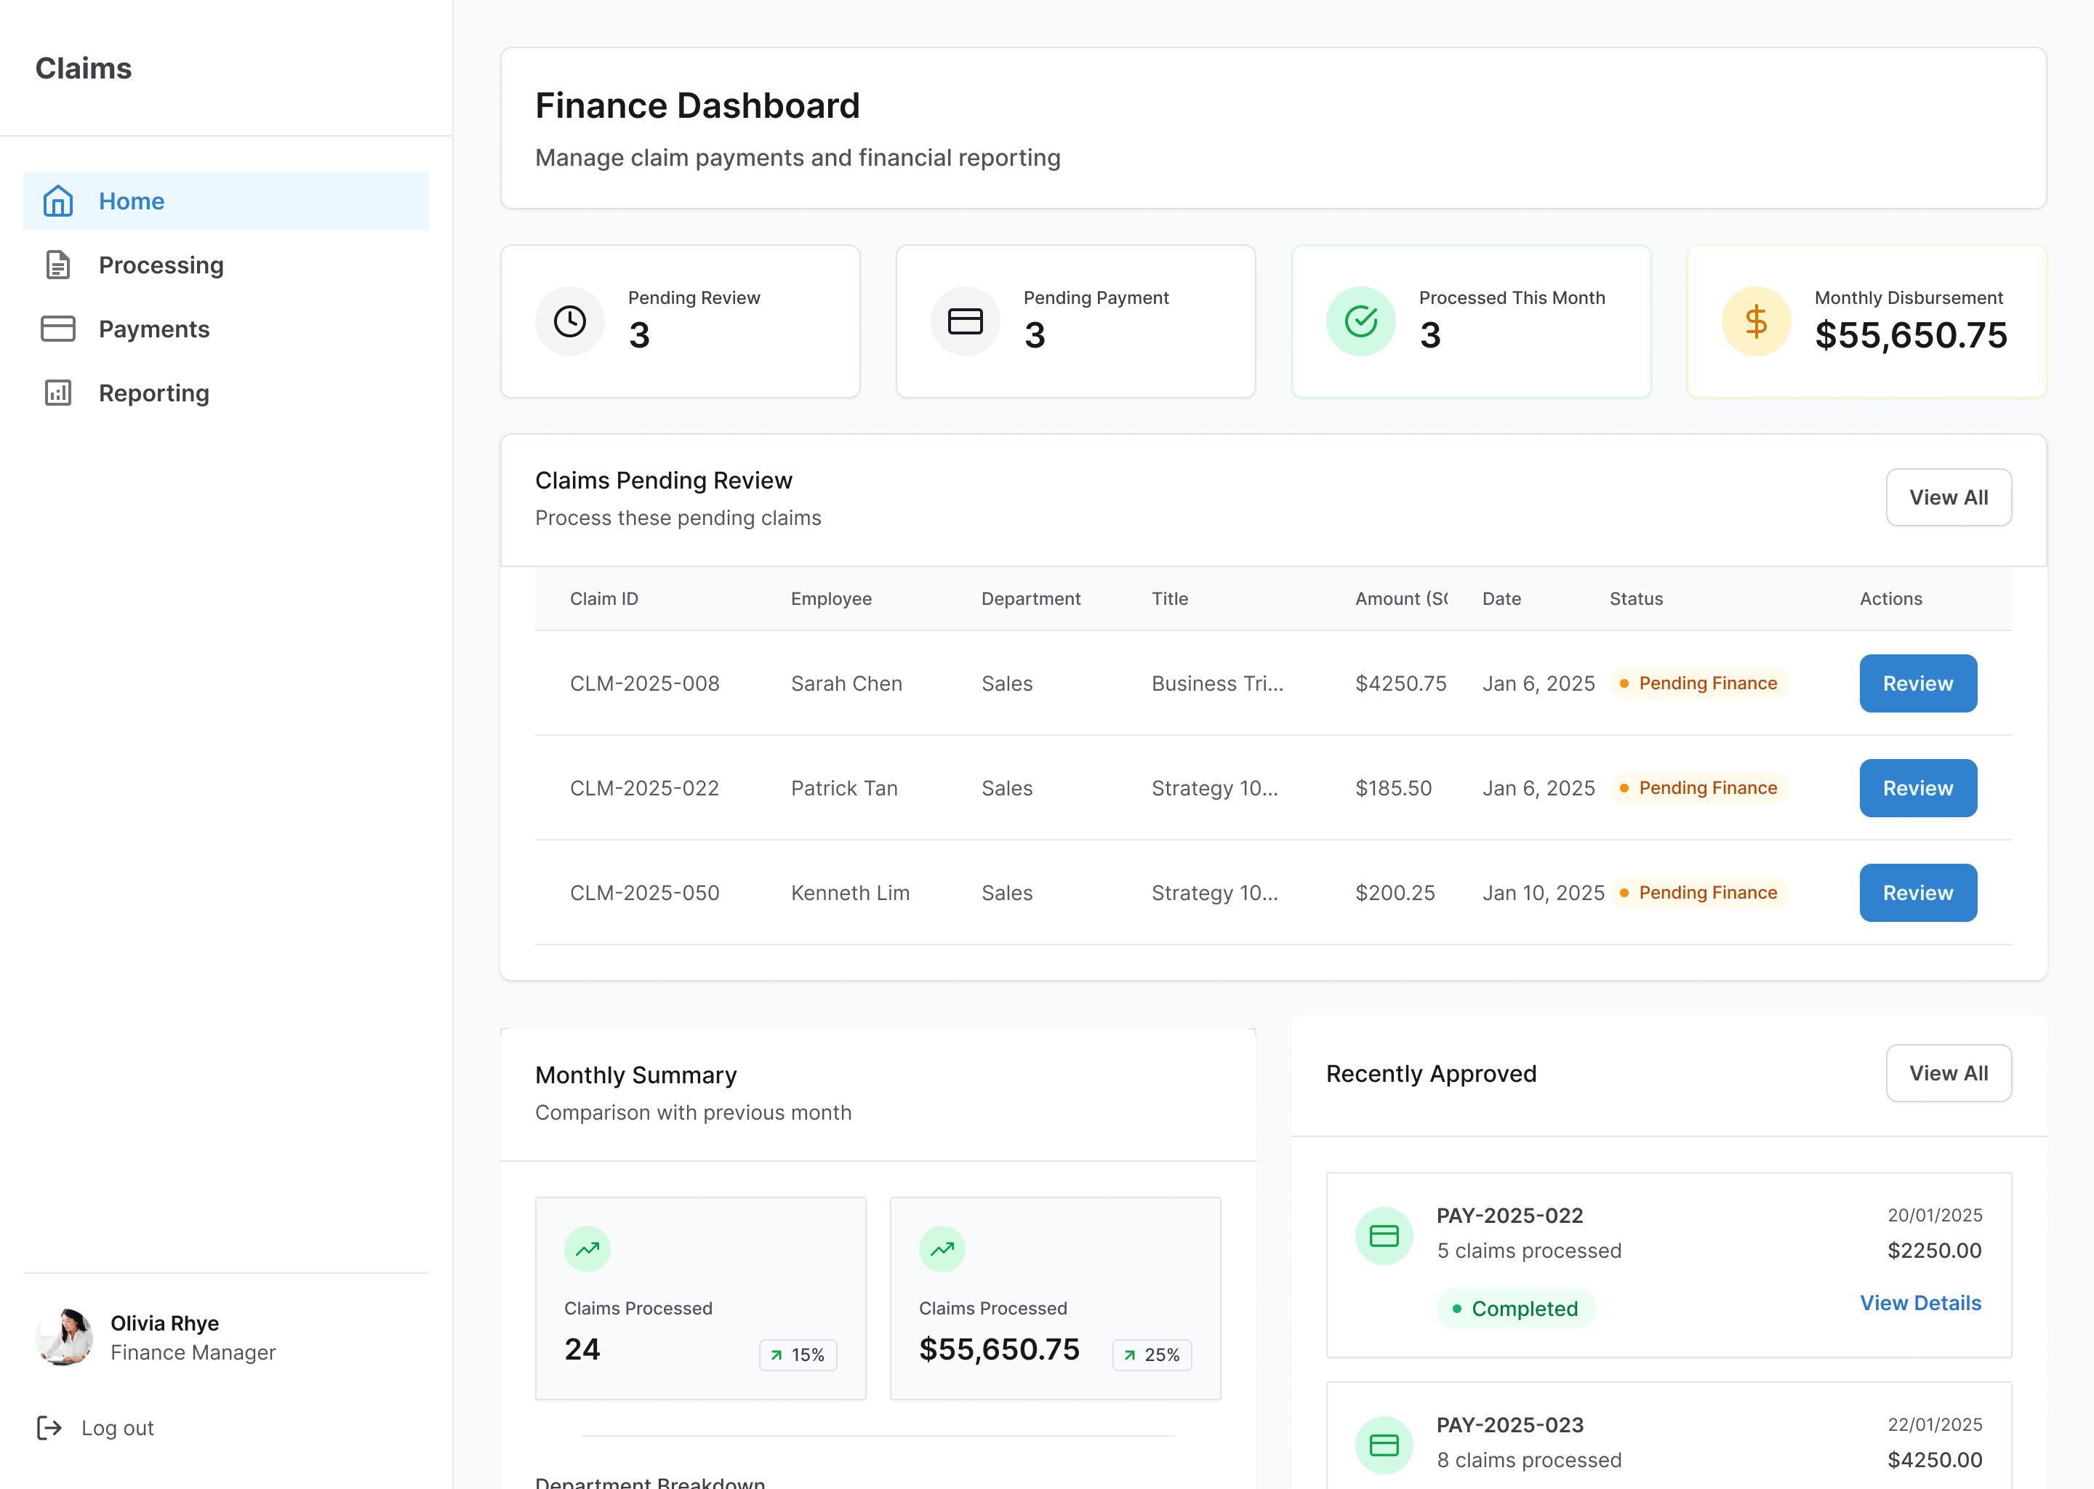2094x1489 pixels.
Task: Click the 15% increase badge
Action: point(798,1355)
